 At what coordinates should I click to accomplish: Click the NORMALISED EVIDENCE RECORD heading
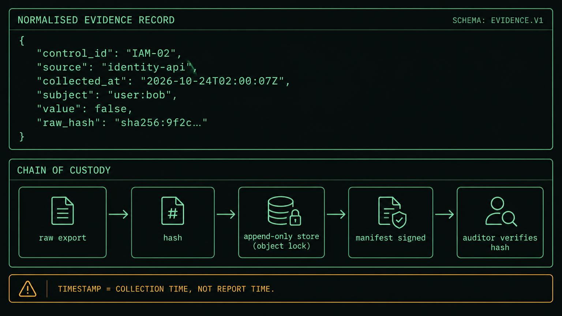(96, 20)
